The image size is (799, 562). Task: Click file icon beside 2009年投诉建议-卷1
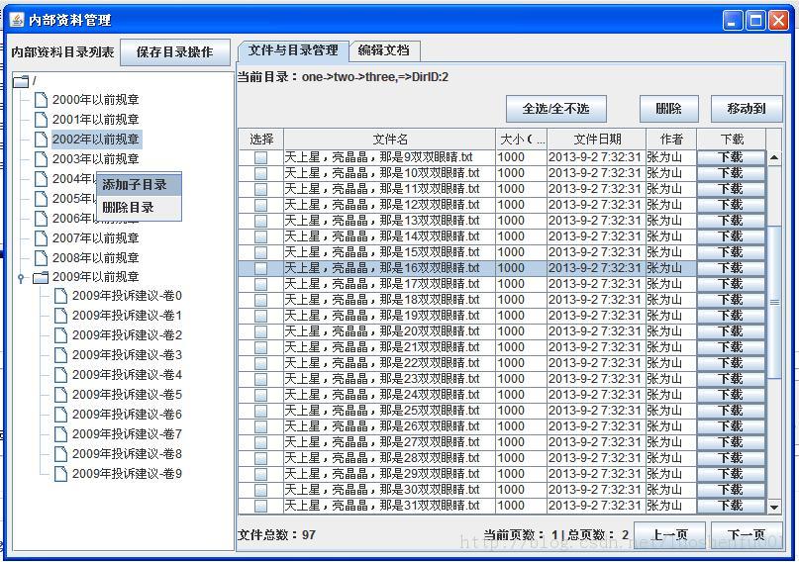click(60, 316)
